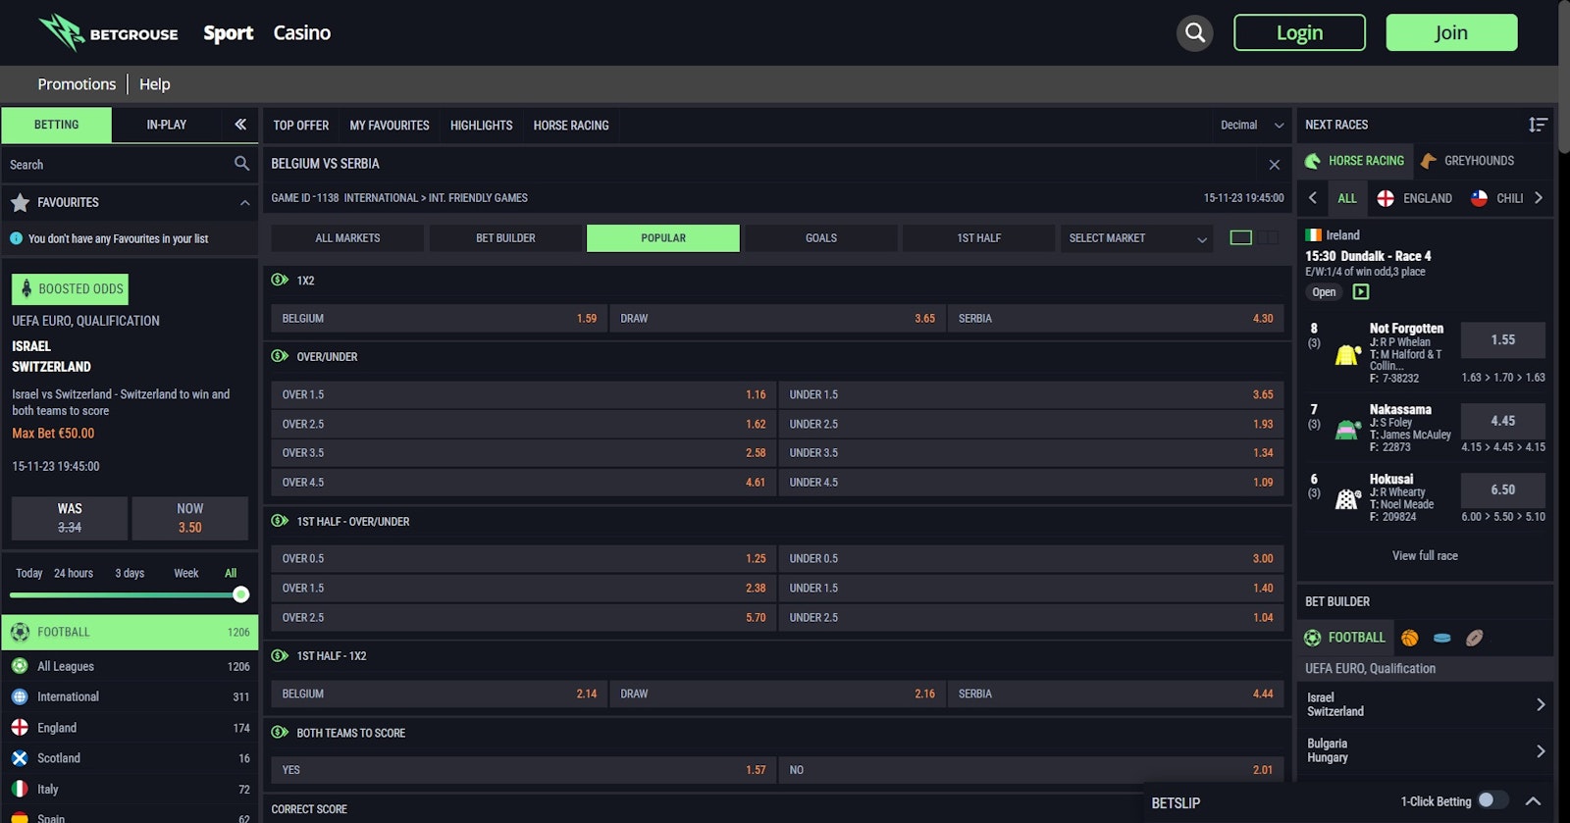Switch to the Bet Builder tab

coord(505,238)
